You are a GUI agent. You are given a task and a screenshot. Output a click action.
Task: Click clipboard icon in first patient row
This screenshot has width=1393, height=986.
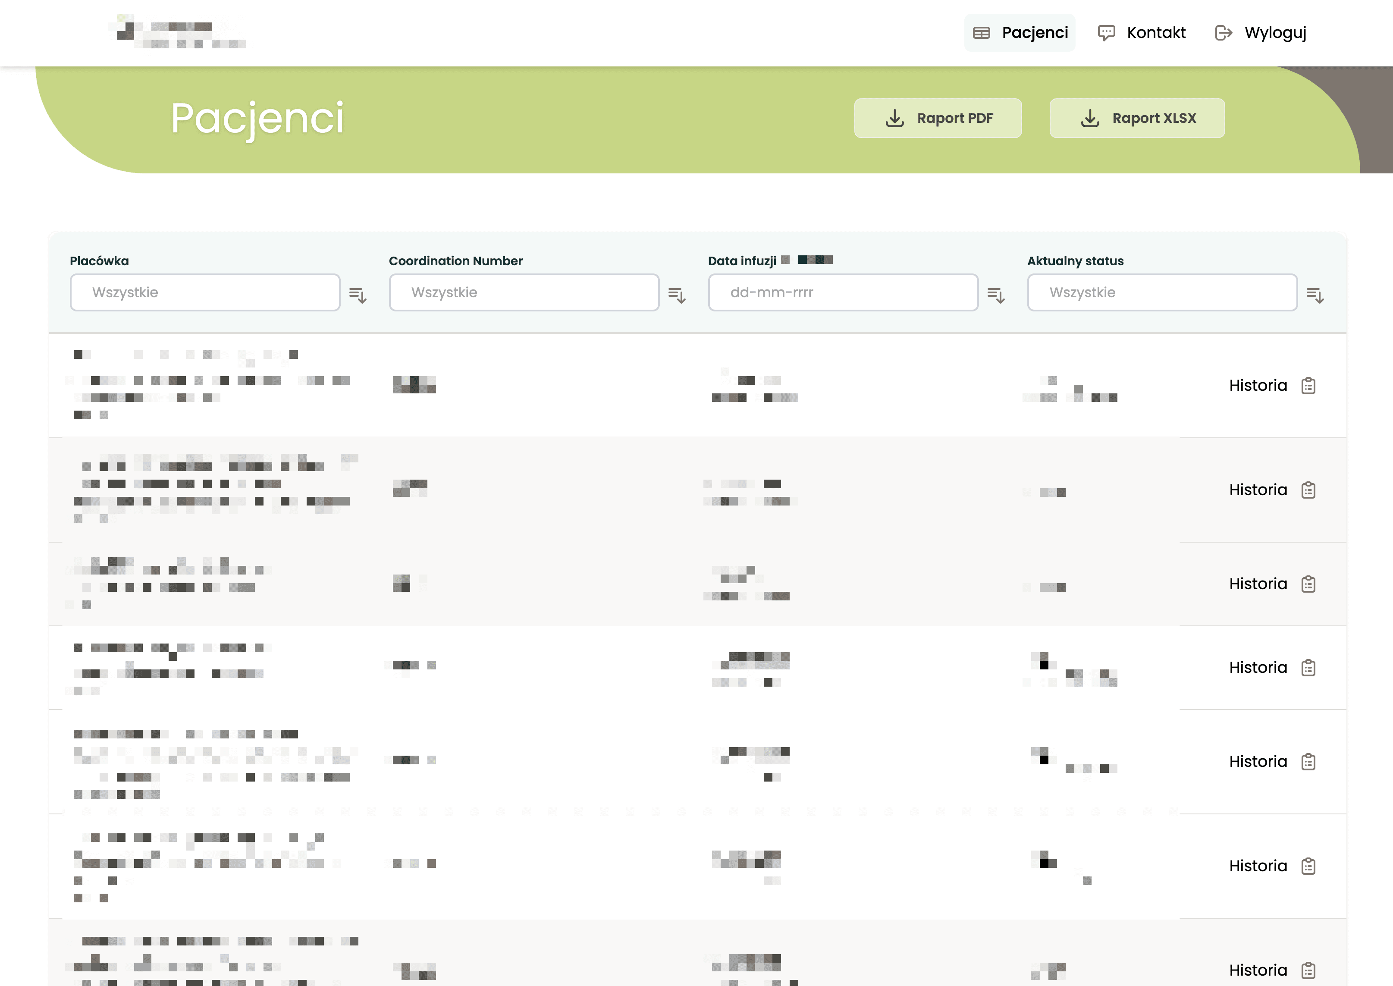pos(1308,386)
